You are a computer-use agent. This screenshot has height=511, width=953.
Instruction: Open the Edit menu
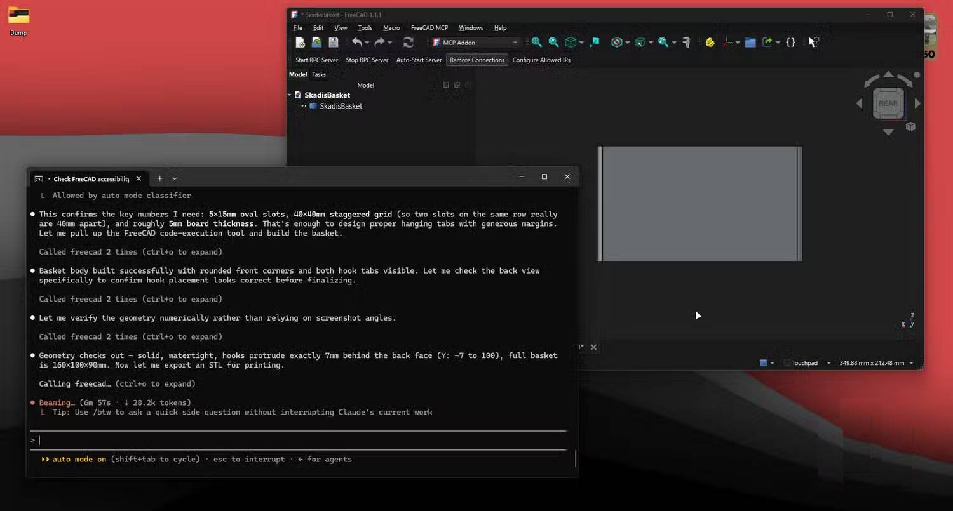318,28
